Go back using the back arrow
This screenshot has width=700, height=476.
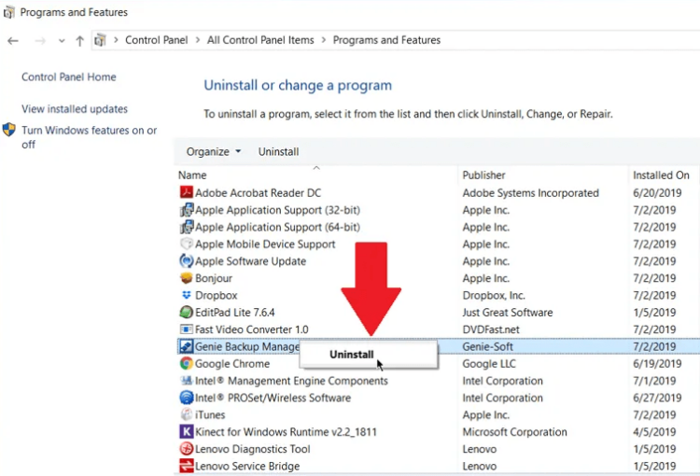pyautogui.click(x=13, y=41)
